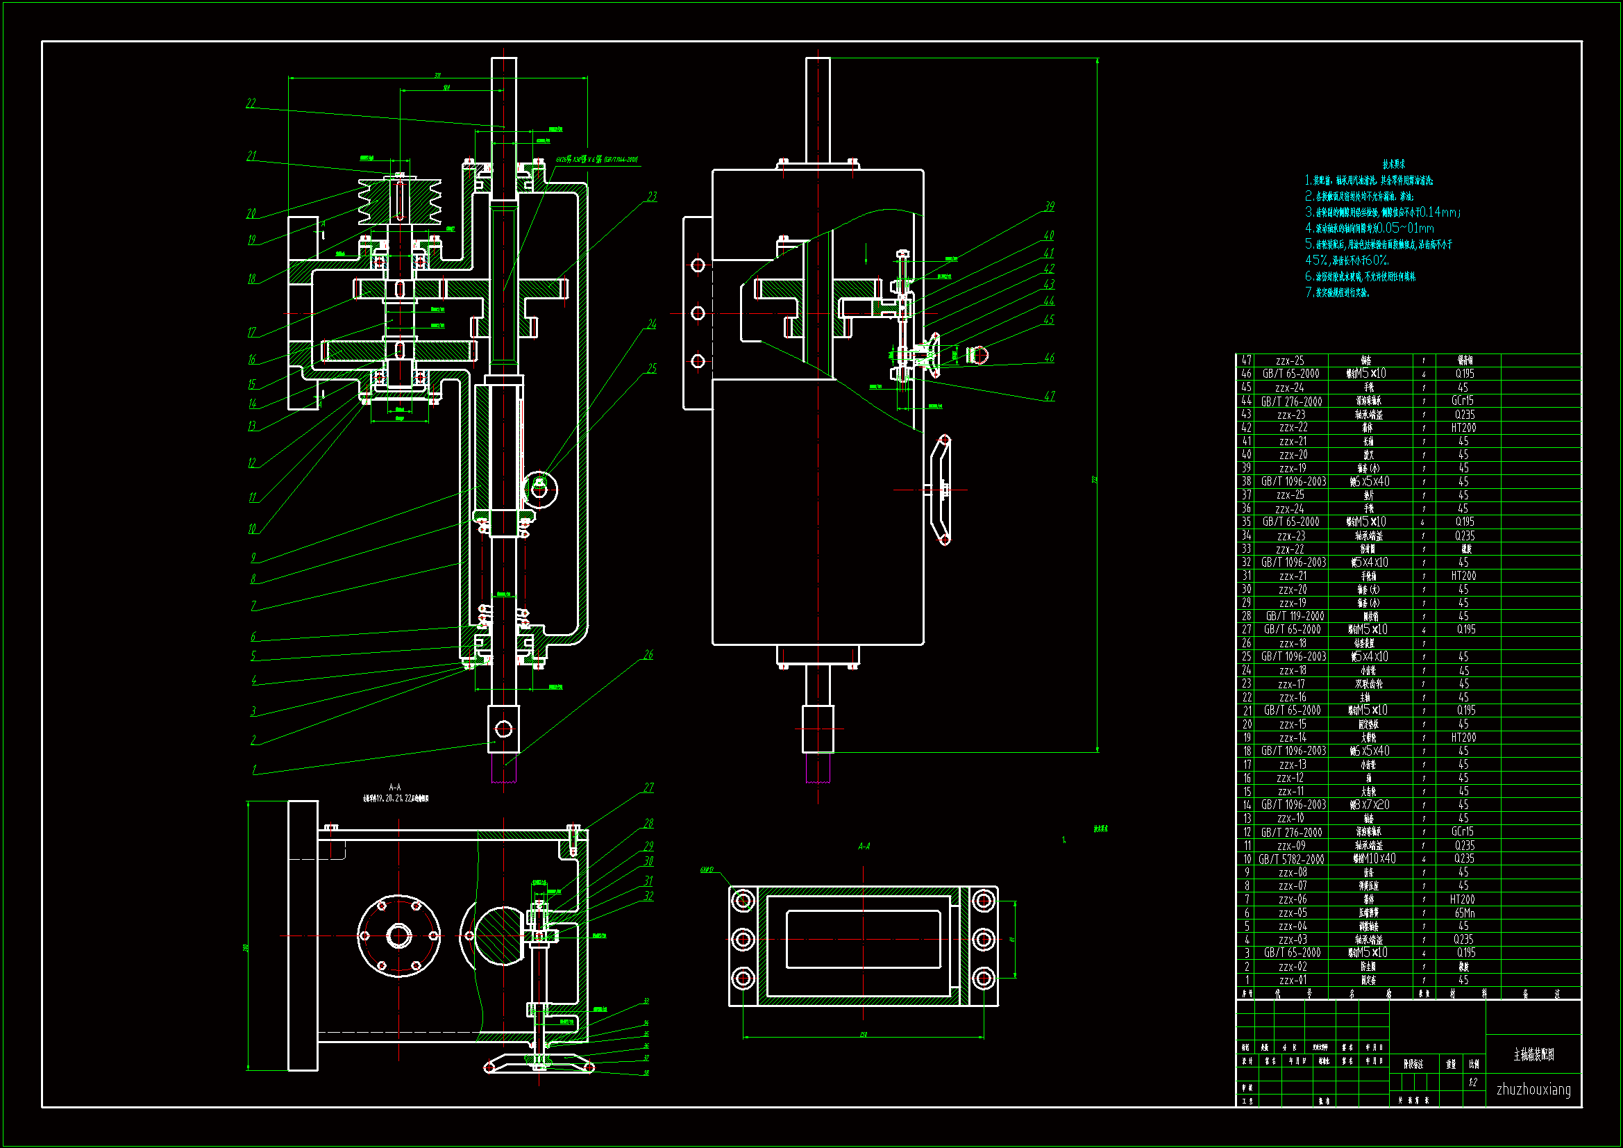Viewport: 1623px width, 1148px height.
Task: Click the pin hole circle at shaft bottom
Action: point(503,729)
